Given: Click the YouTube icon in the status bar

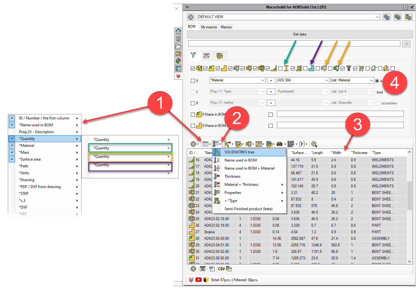Looking at the screenshot, I should tap(199, 280).
